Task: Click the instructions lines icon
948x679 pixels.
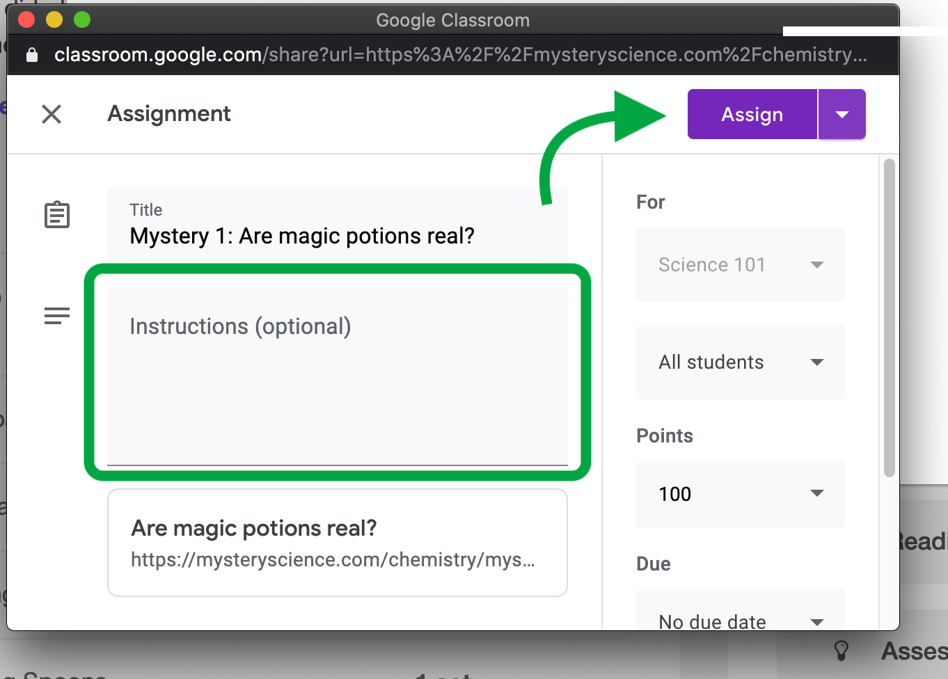Action: coord(57,317)
